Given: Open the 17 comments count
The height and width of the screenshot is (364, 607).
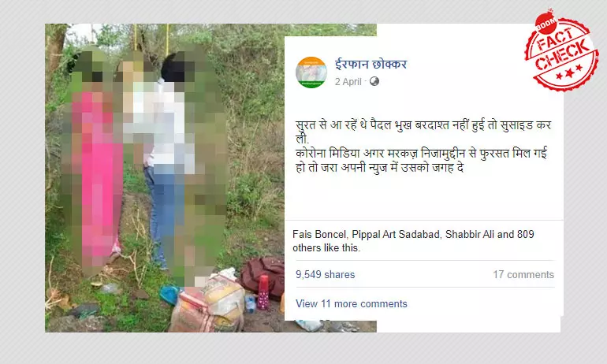Looking at the screenshot, I should (523, 275).
